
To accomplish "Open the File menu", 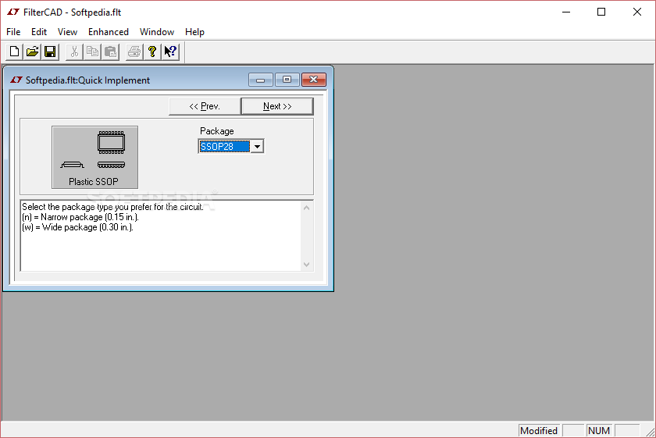I will coord(13,32).
